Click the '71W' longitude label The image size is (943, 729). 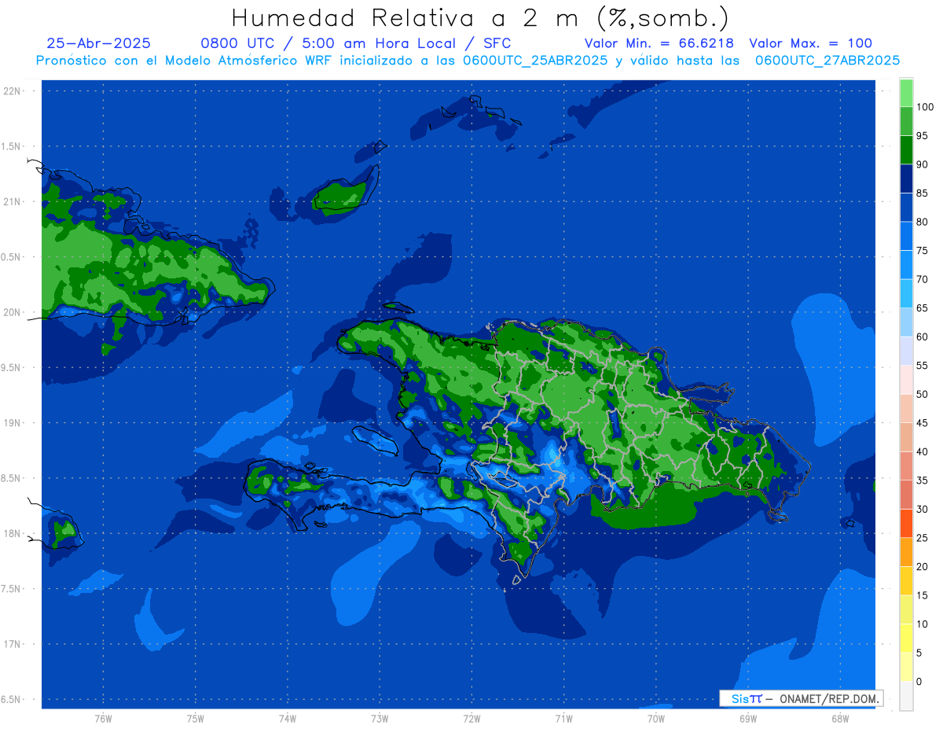[x=563, y=717]
